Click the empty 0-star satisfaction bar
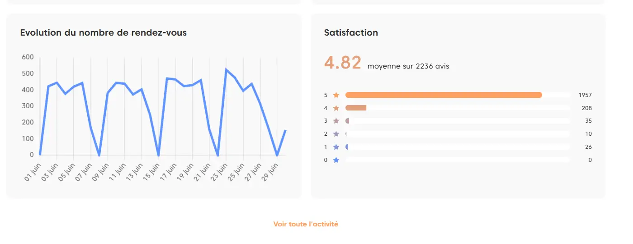This screenshot has height=244, width=633. coord(457,160)
